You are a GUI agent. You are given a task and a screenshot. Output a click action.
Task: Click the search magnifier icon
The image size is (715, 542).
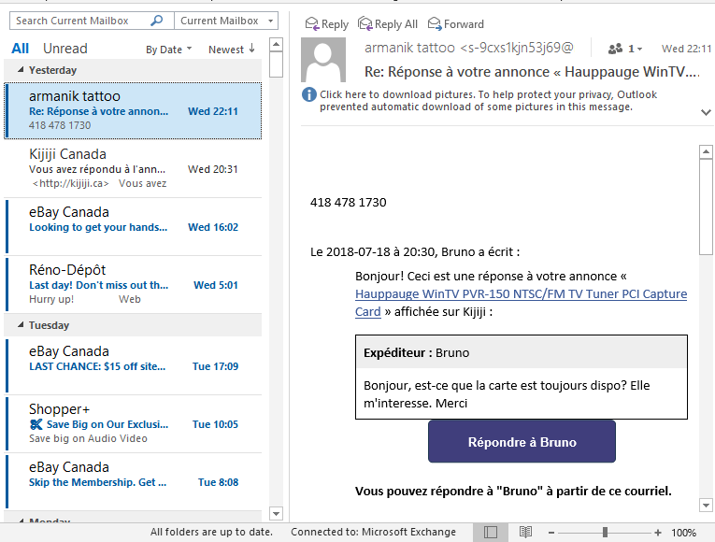pyautogui.click(x=156, y=21)
